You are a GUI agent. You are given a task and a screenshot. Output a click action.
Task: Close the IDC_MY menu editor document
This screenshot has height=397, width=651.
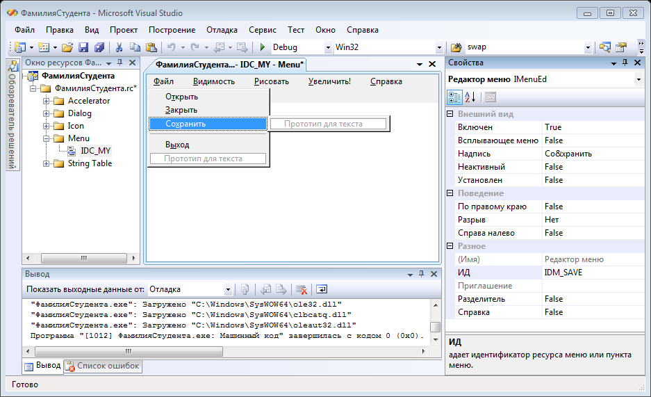[432, 65]
